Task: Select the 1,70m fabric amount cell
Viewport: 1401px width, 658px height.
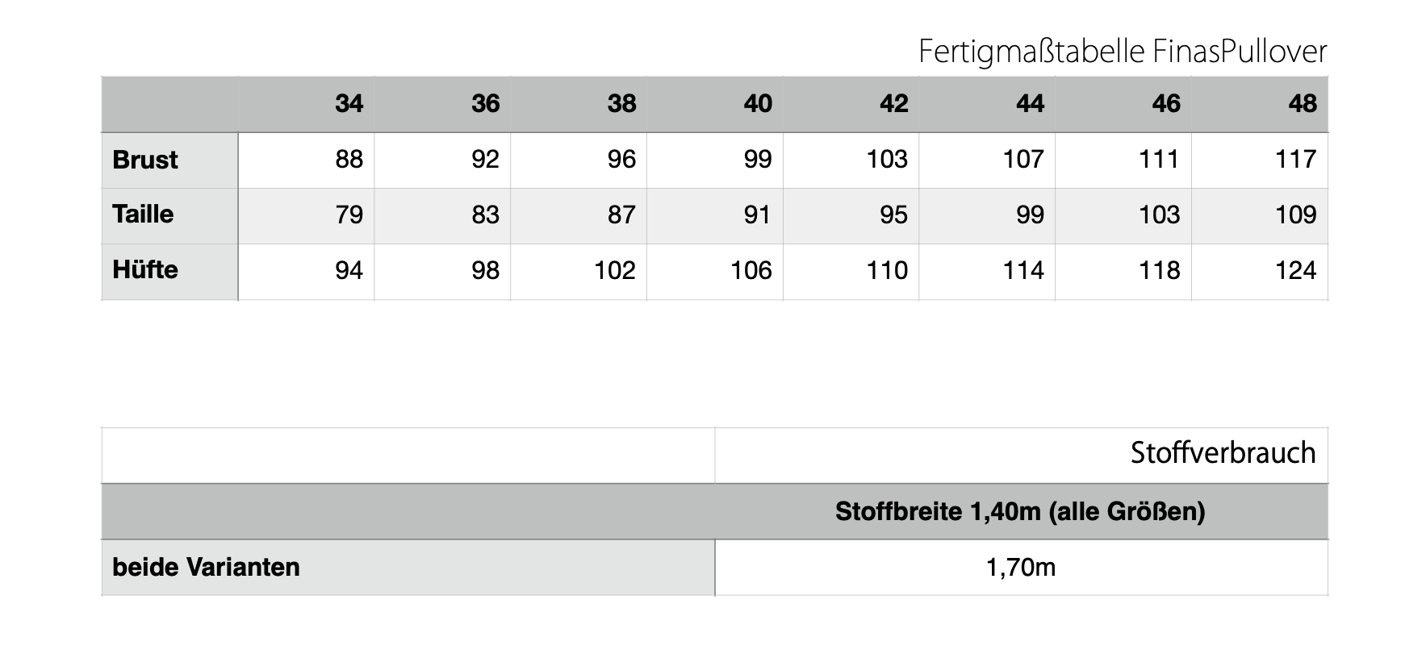Action: click(x=1020, y=568)
